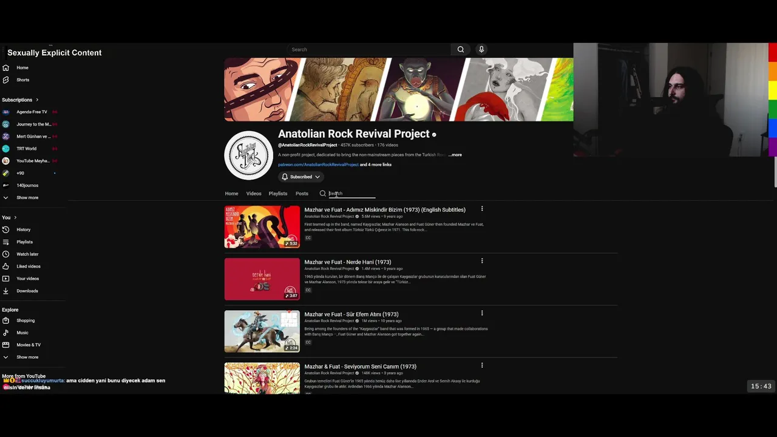The height and width of the screenshot is (437, 777).
Task: Switch to the channel Home tab
Action: pos(231,194)
